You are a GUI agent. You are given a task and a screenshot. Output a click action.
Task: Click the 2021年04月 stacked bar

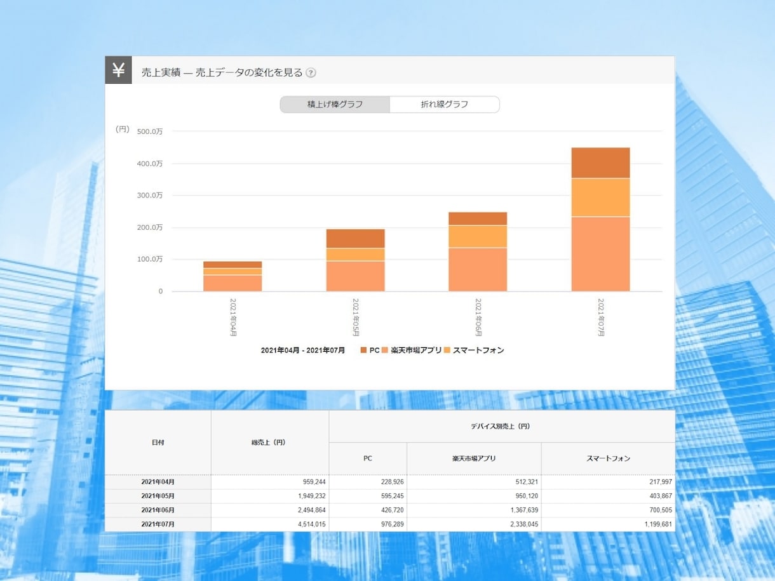[232, 276]
